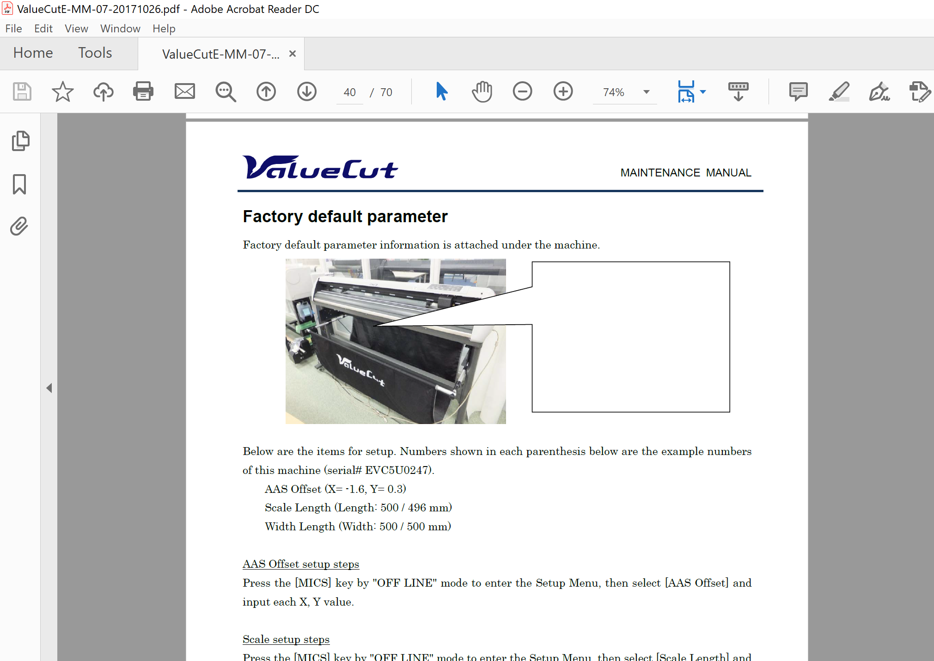Click the 'Factory default parameter' heading
This screenshot has height=661, width=934.
coord(345,217)
